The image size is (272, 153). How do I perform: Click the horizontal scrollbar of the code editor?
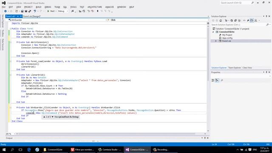(x=107, y=134)
